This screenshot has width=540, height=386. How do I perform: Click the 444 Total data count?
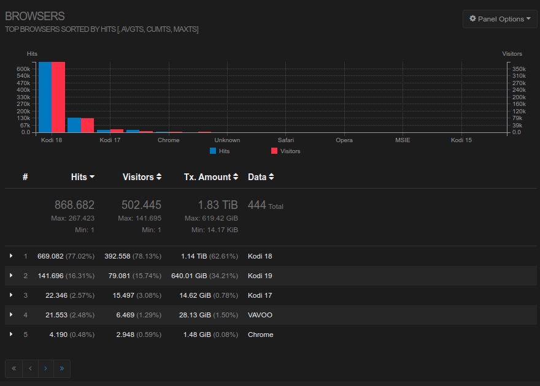pyautogui.click(x=266, y=205)
